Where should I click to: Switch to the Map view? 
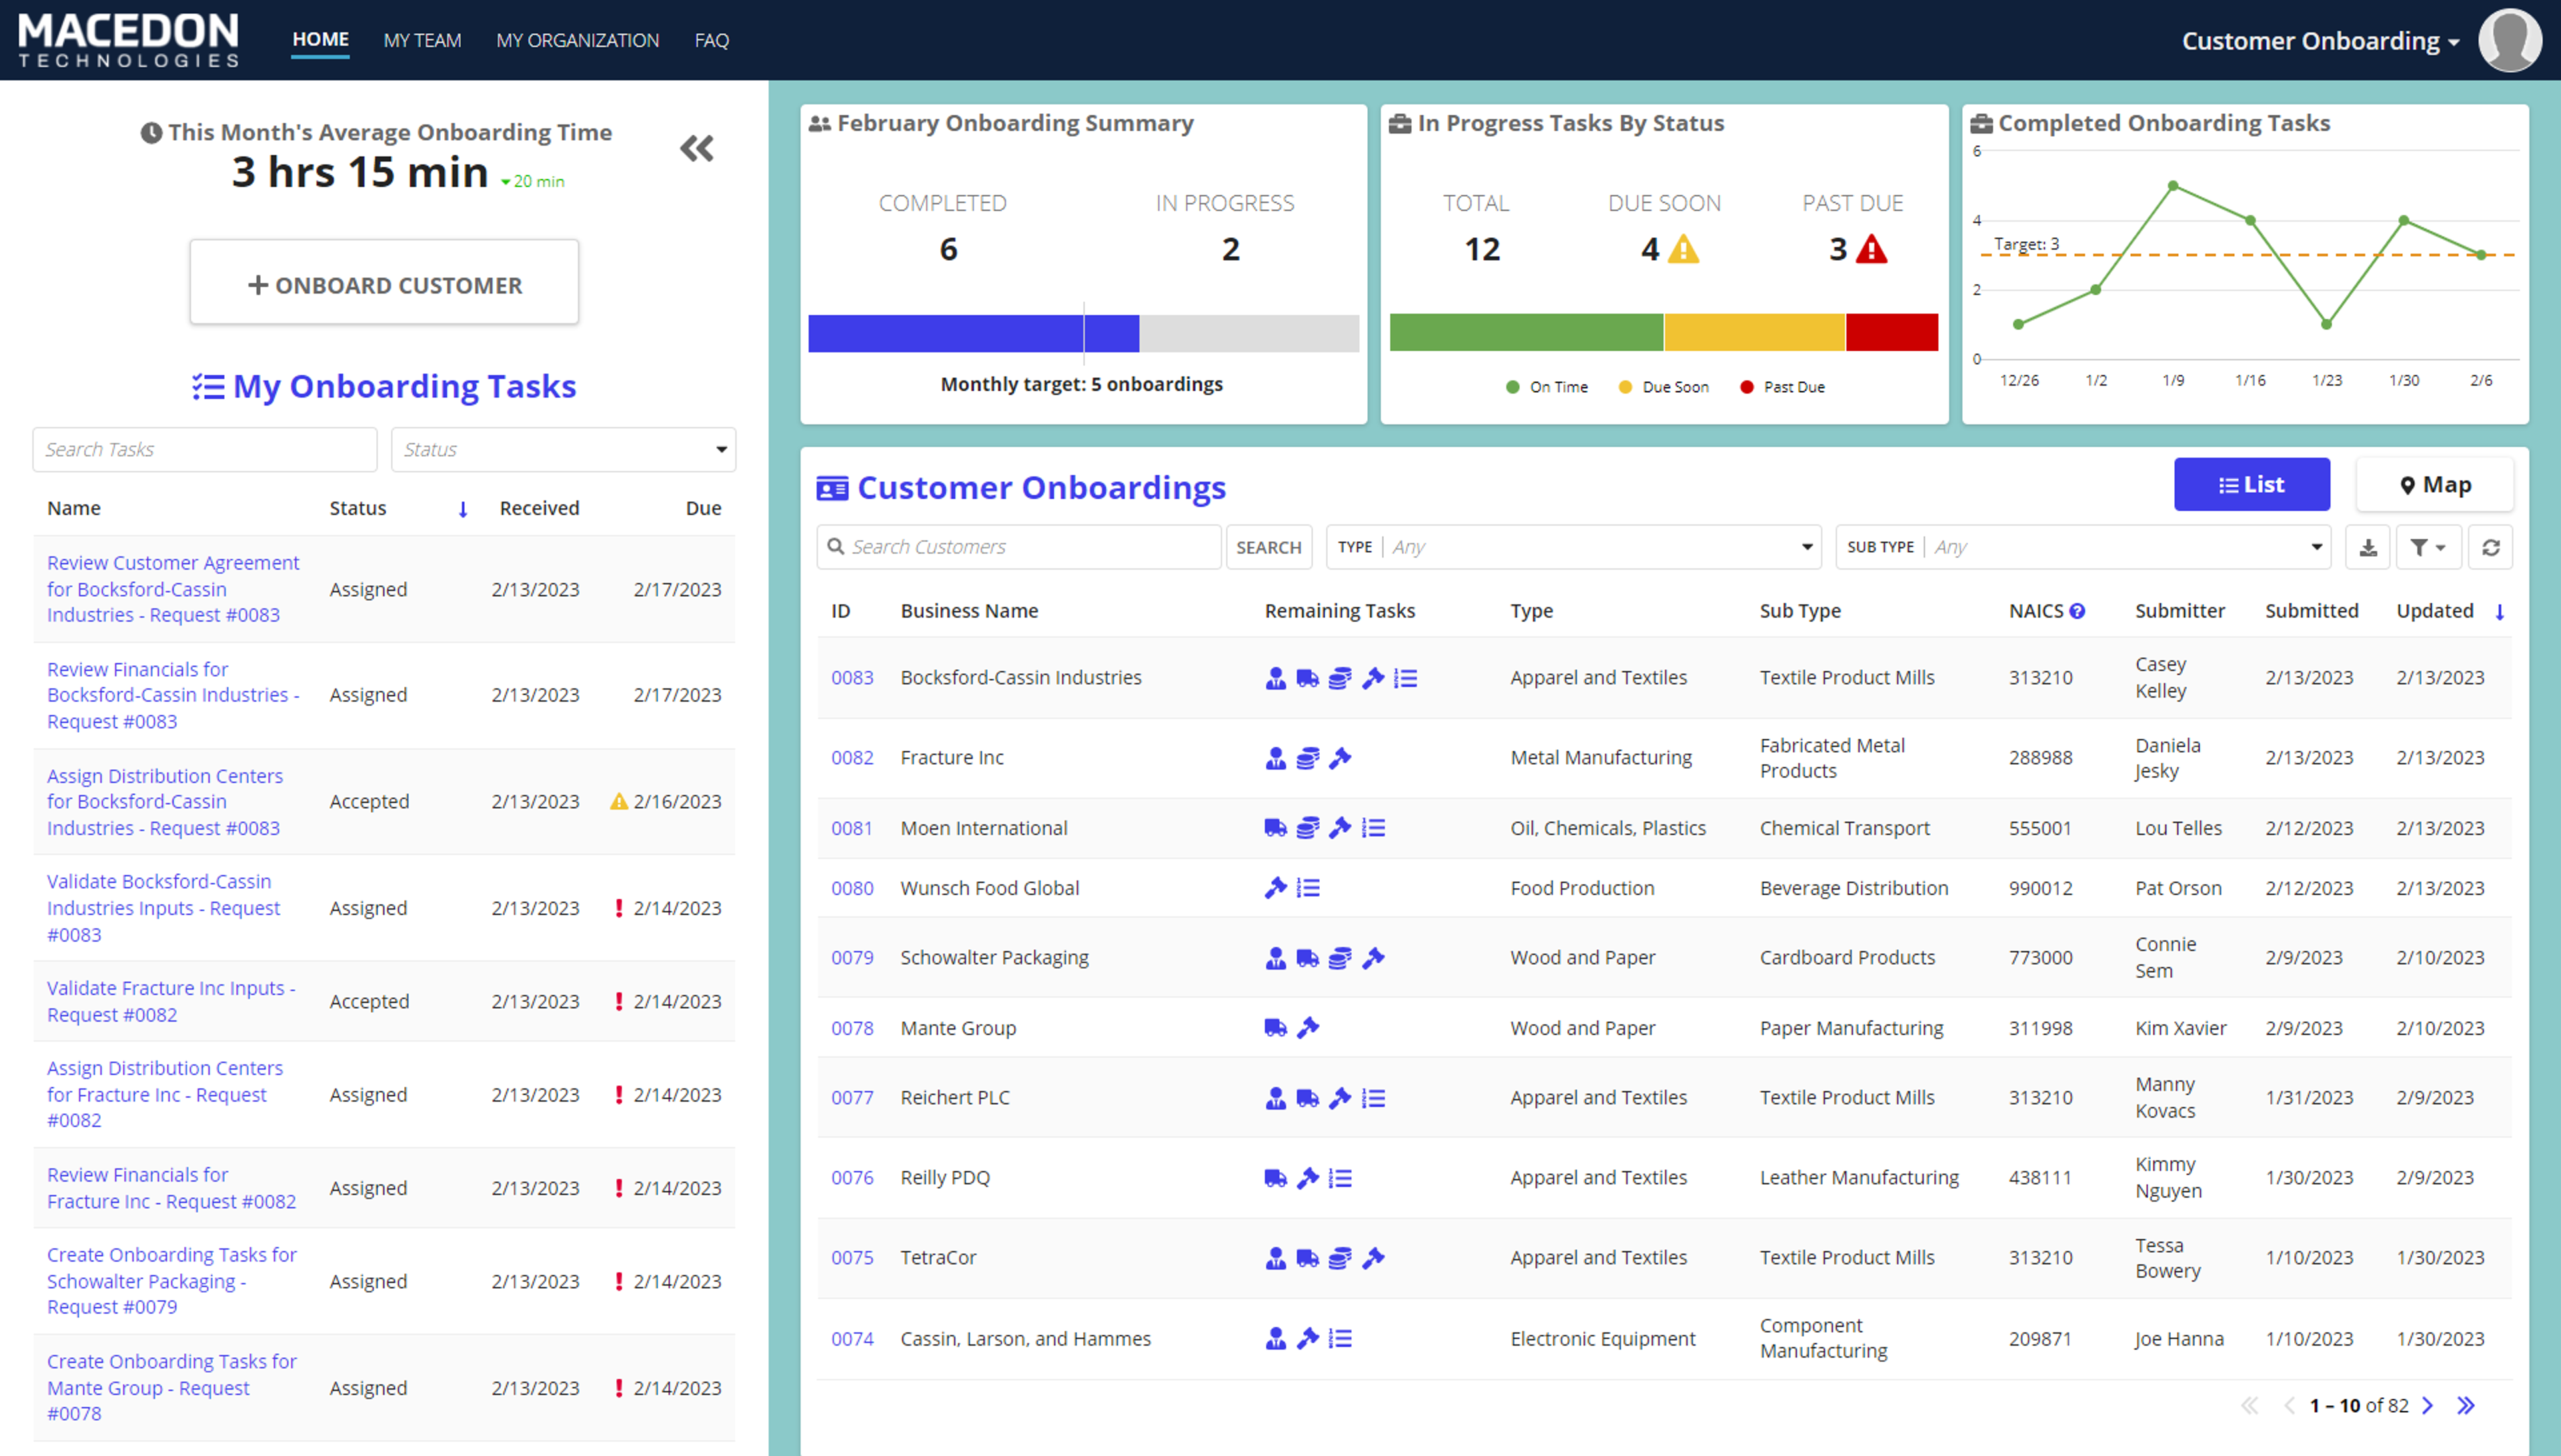click(x=2435, y=485)
